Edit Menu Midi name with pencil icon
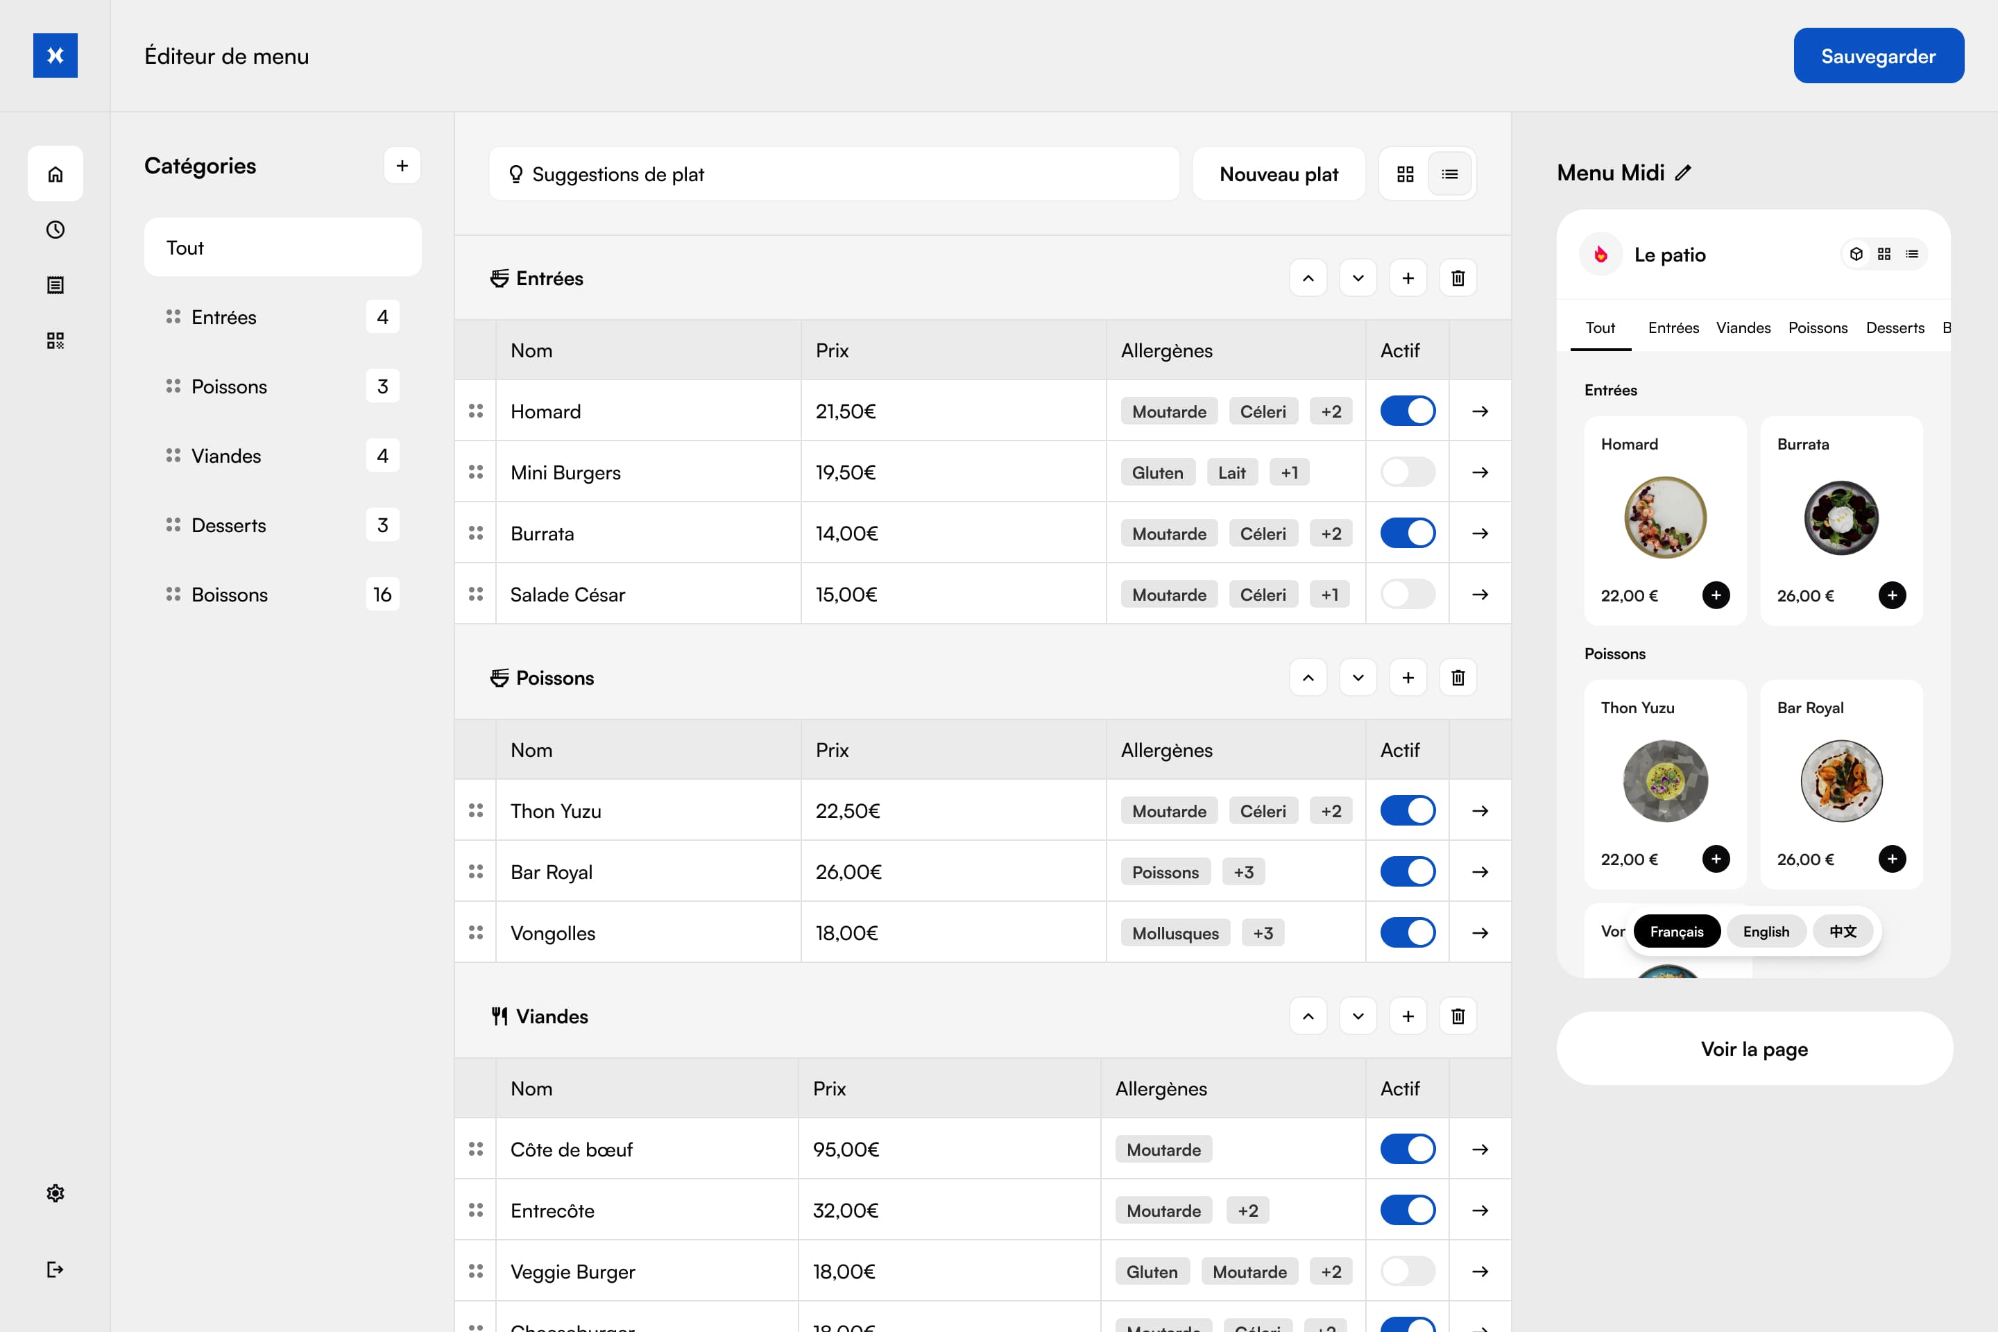 (x=1683, y=173)
